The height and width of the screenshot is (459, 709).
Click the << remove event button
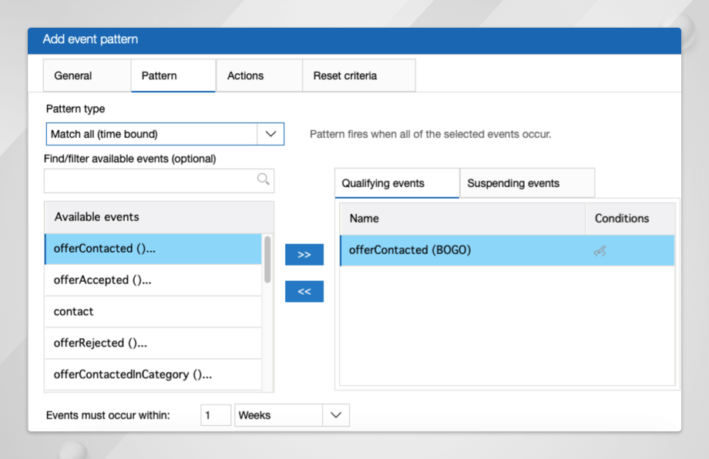[304, 292]
